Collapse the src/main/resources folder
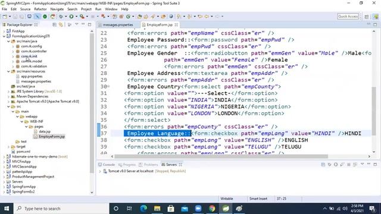 point(8,71)
